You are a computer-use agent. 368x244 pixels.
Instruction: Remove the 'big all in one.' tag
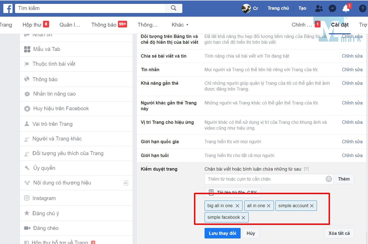click(237, 206)
